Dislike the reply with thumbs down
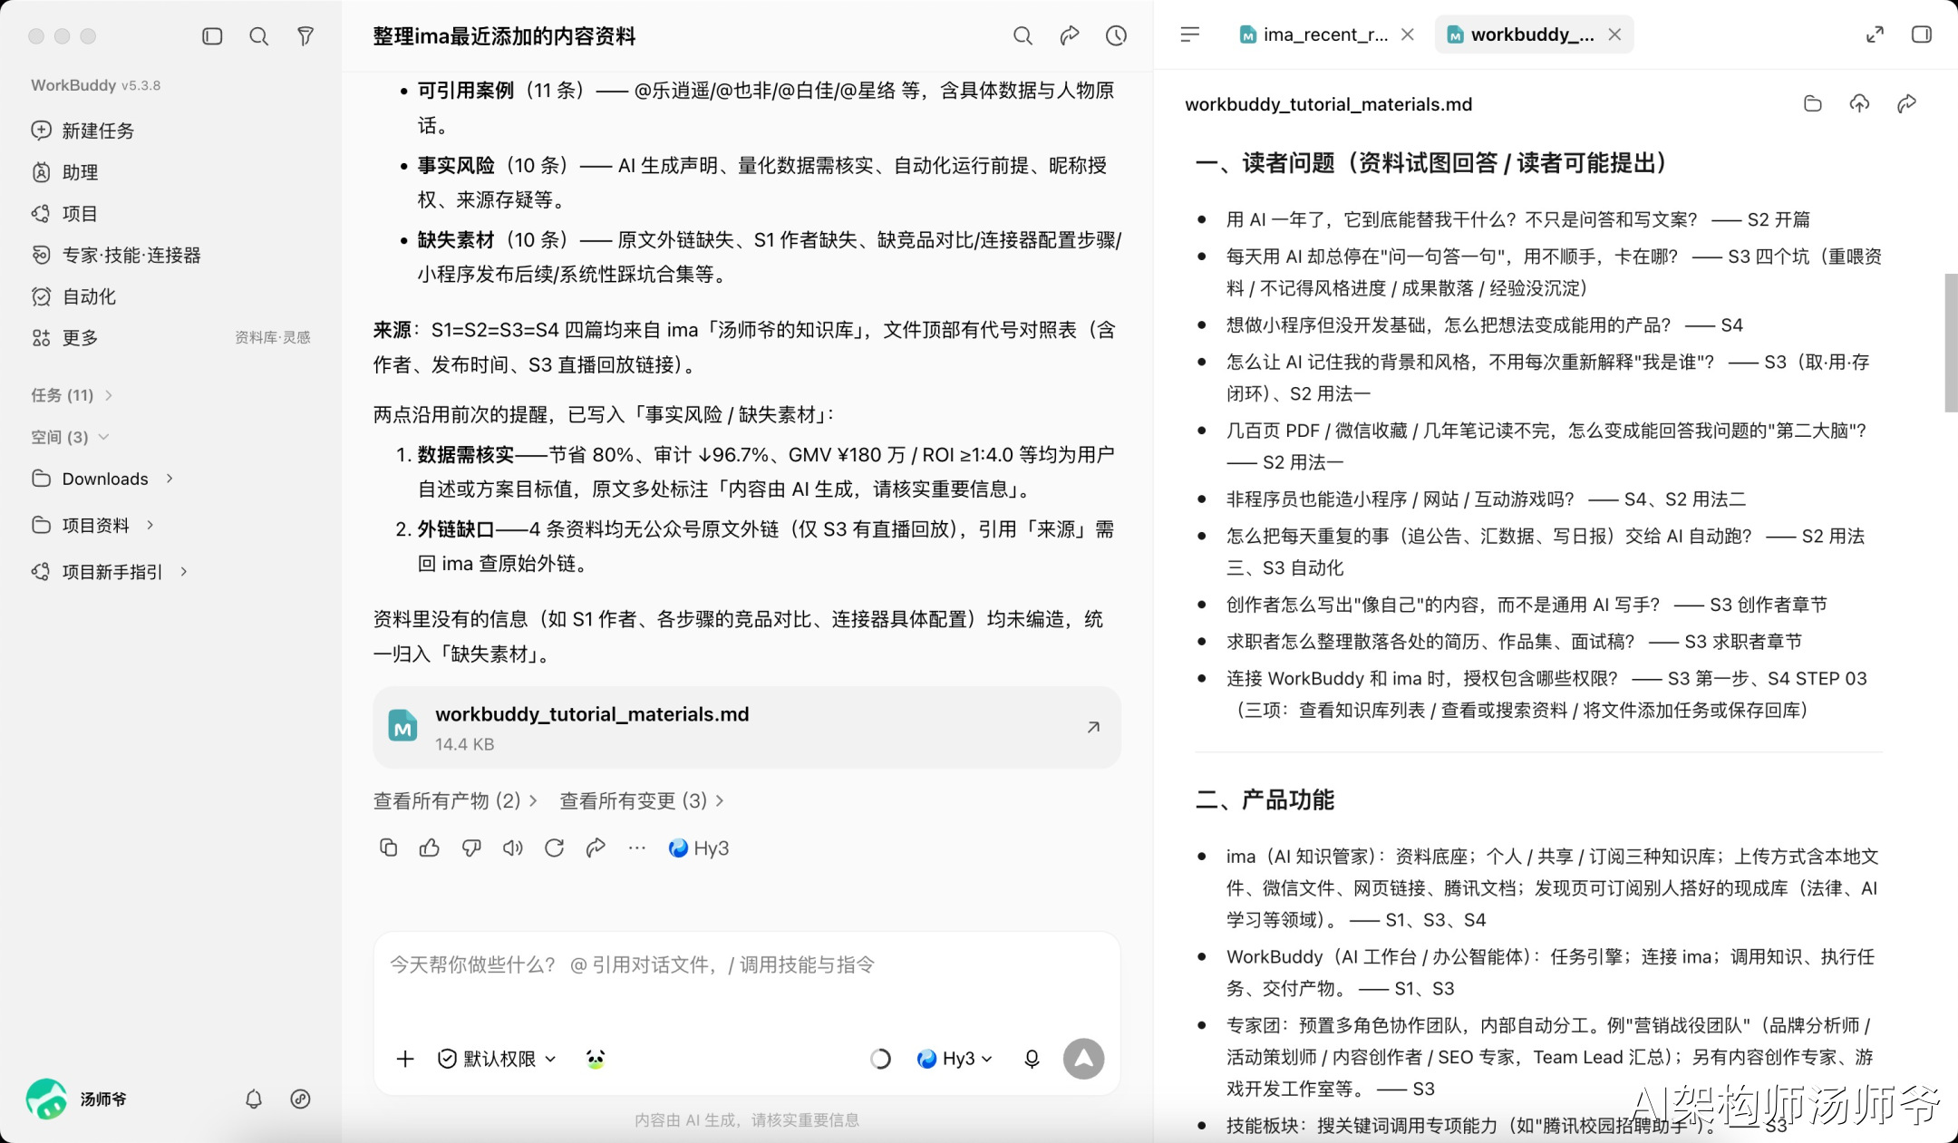The height and width of the screenshot is (1143, 1958). point(471,848)
